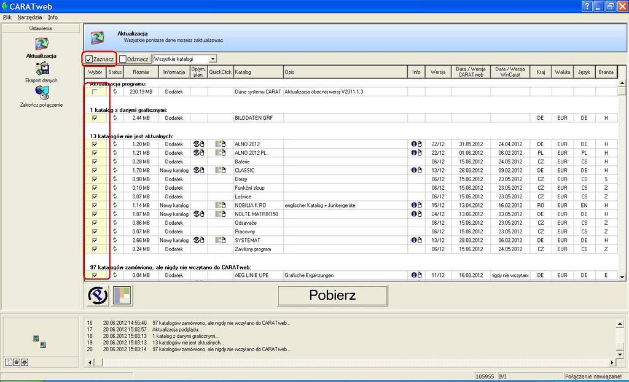This screenshot has height=382, width=629.
Task: Click the Zaznacz button
Action: 100,59
